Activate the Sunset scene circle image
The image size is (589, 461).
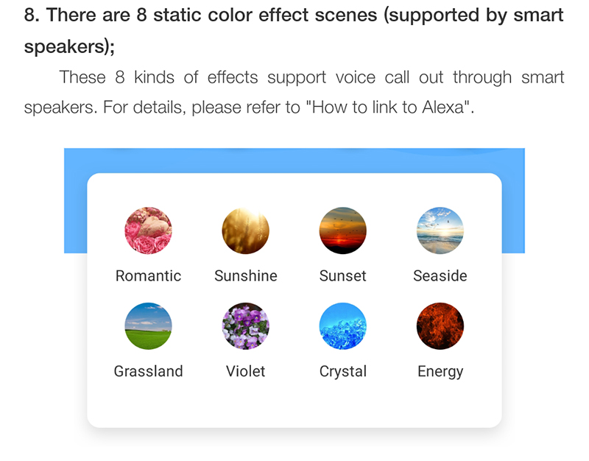(x=342, y=230)
